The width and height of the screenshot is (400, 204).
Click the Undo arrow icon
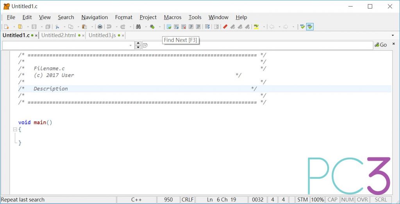[x=109, y=27]
